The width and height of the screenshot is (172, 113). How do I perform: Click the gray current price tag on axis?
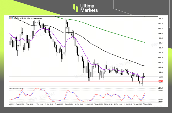tap(161, 76)
